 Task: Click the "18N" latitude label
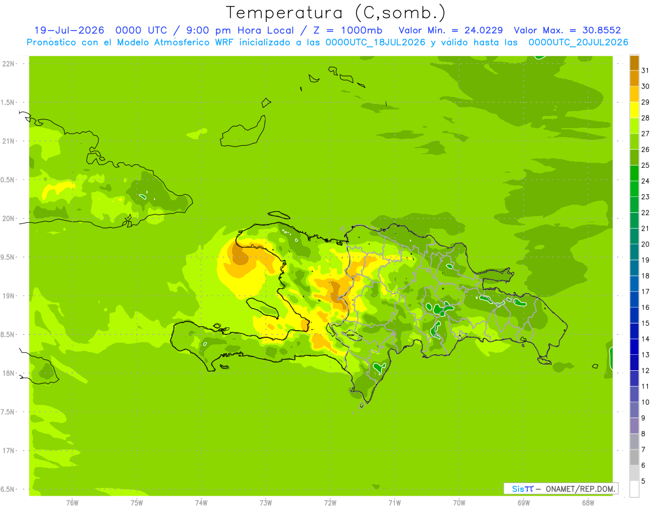pos(8,373)
